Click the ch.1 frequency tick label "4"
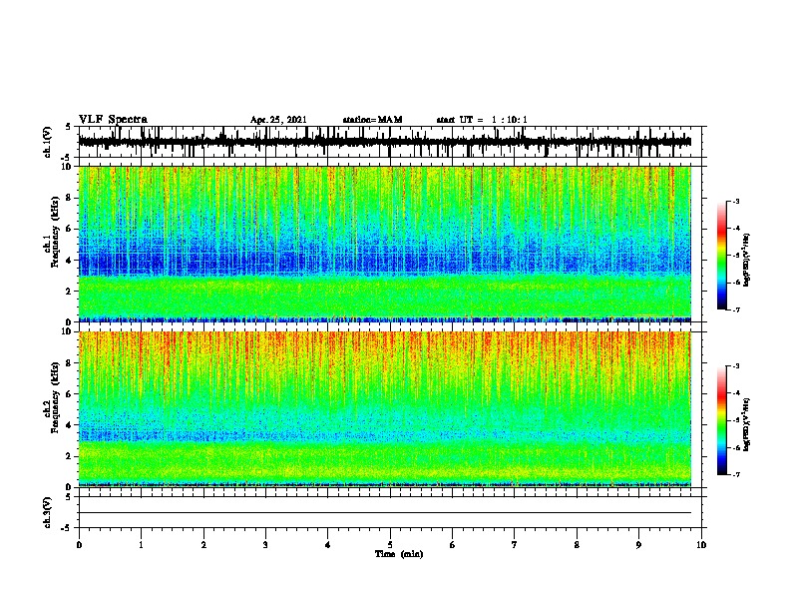The width and height of the screenshot is (790, 611). click(71, 261)
